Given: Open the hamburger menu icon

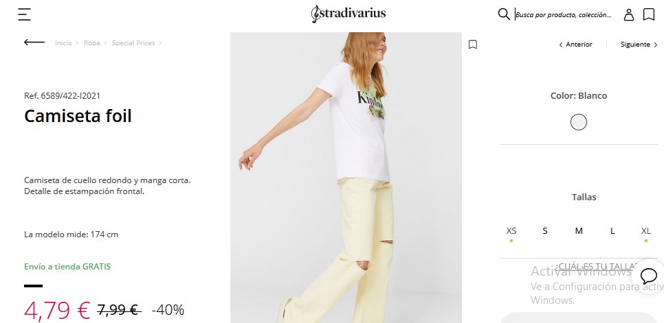Looking at the screenshot, I should point(25,14).
